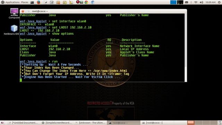The width and height of the screenshot is (222, 125).
Task: Click the terminal title root@coco: ~
Action: click(40, 11)
